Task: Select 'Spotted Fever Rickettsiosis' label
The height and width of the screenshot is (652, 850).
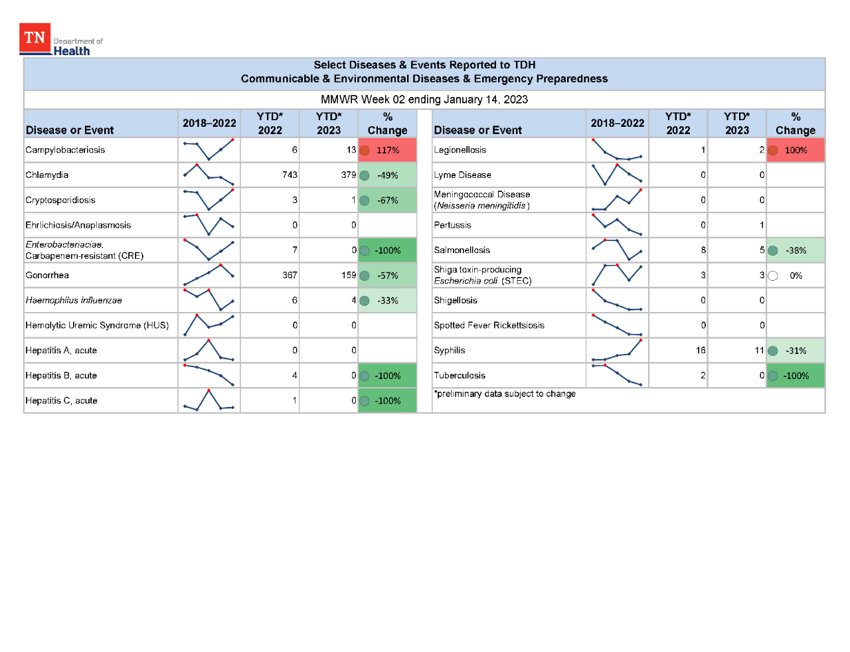Action: click(x=489, y=325)
